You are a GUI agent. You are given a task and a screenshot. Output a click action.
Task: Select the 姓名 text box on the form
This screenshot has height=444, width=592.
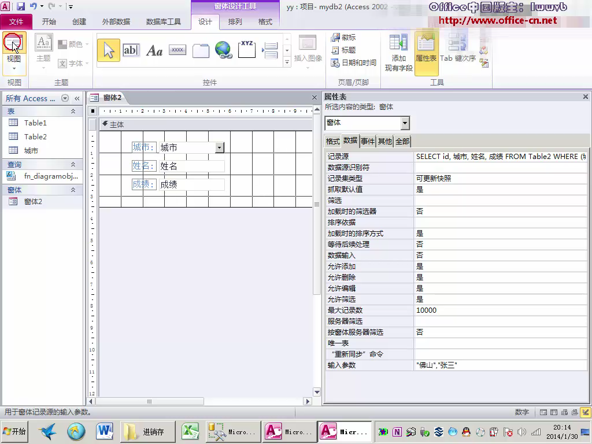tap(191, 166)
